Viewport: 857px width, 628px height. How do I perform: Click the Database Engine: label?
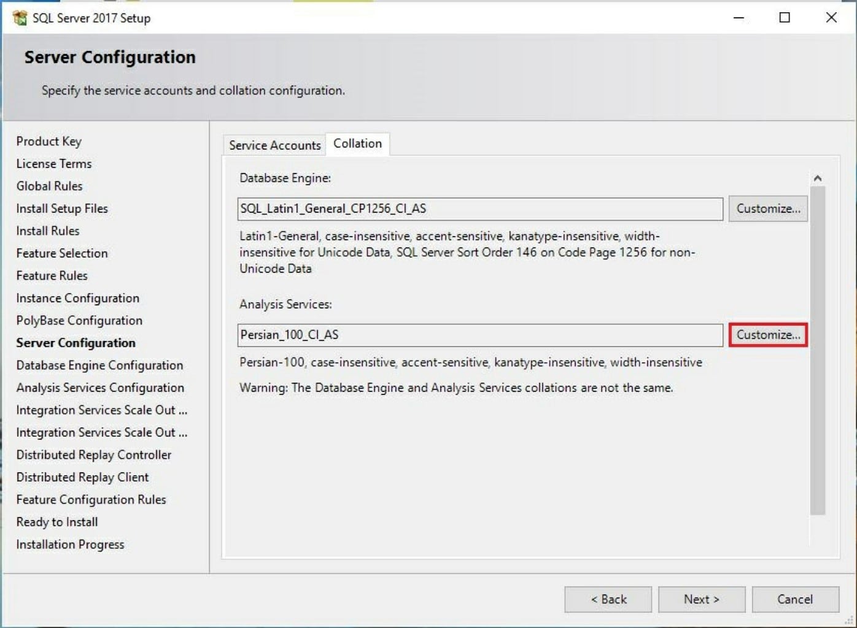(x=285, y=178)
